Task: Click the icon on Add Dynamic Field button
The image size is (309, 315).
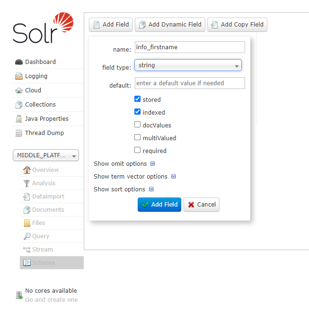Action: click(142, 25)
